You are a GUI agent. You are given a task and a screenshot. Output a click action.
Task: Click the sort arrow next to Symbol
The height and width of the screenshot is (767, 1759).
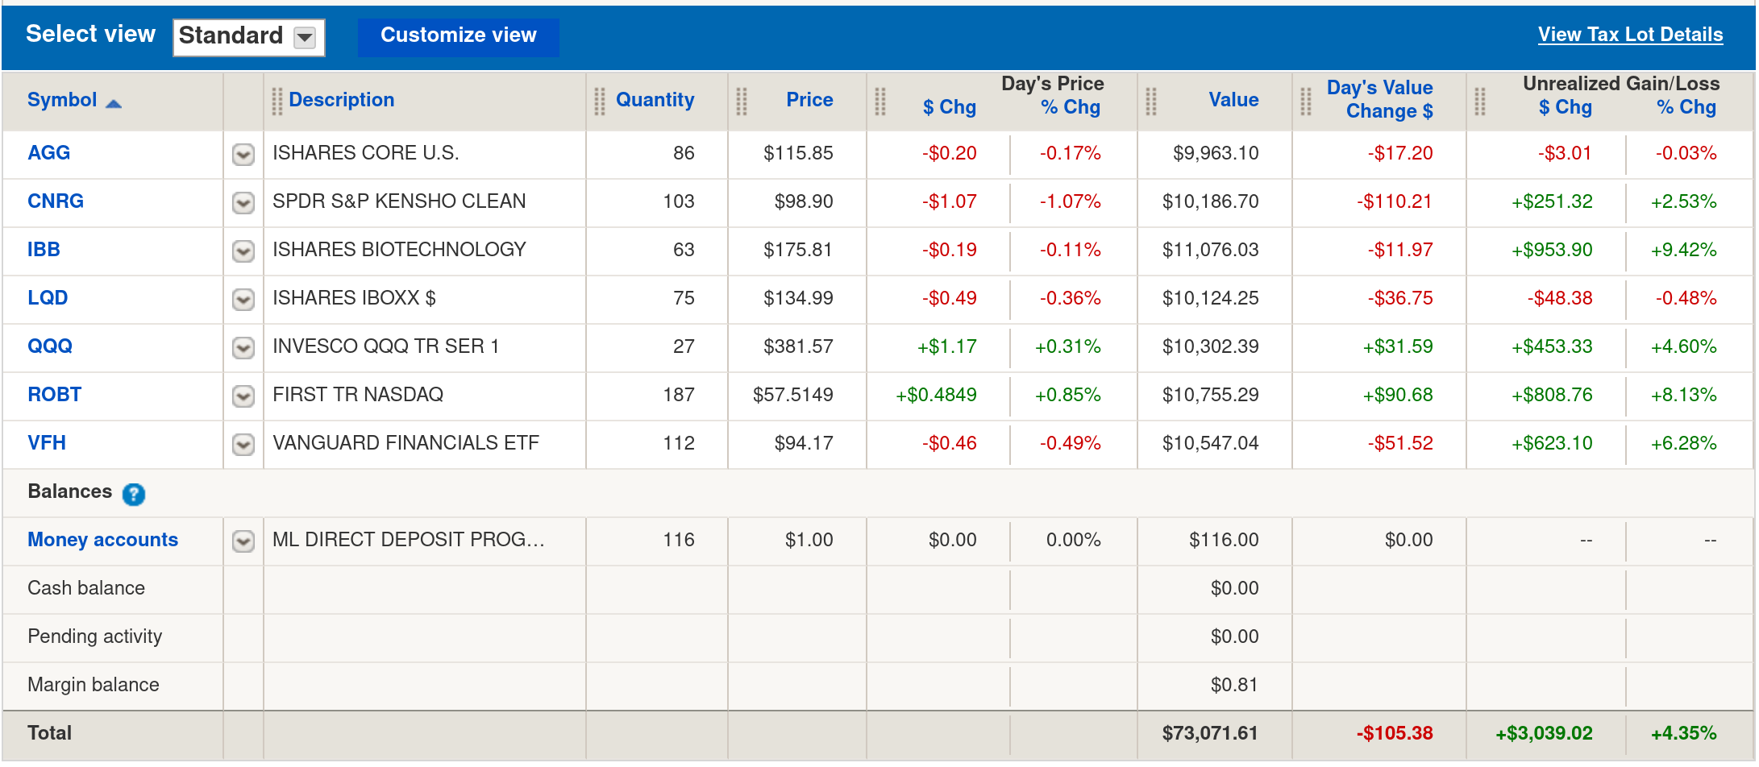(x=114, y=103)
